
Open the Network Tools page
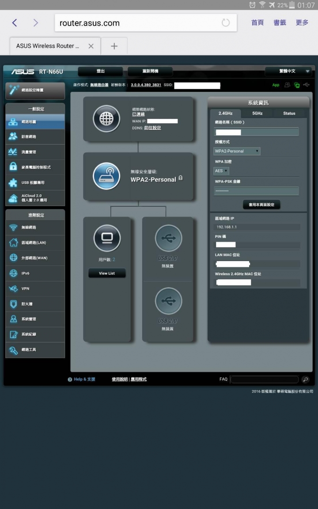click(x=35, y=349)
